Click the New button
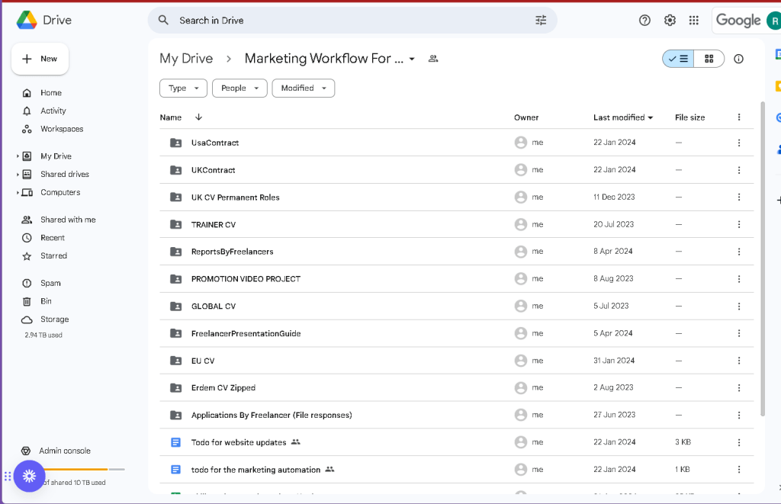 40,59
